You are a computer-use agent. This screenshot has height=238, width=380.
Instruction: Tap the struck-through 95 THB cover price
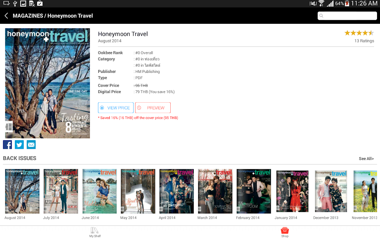pos(141,86)
